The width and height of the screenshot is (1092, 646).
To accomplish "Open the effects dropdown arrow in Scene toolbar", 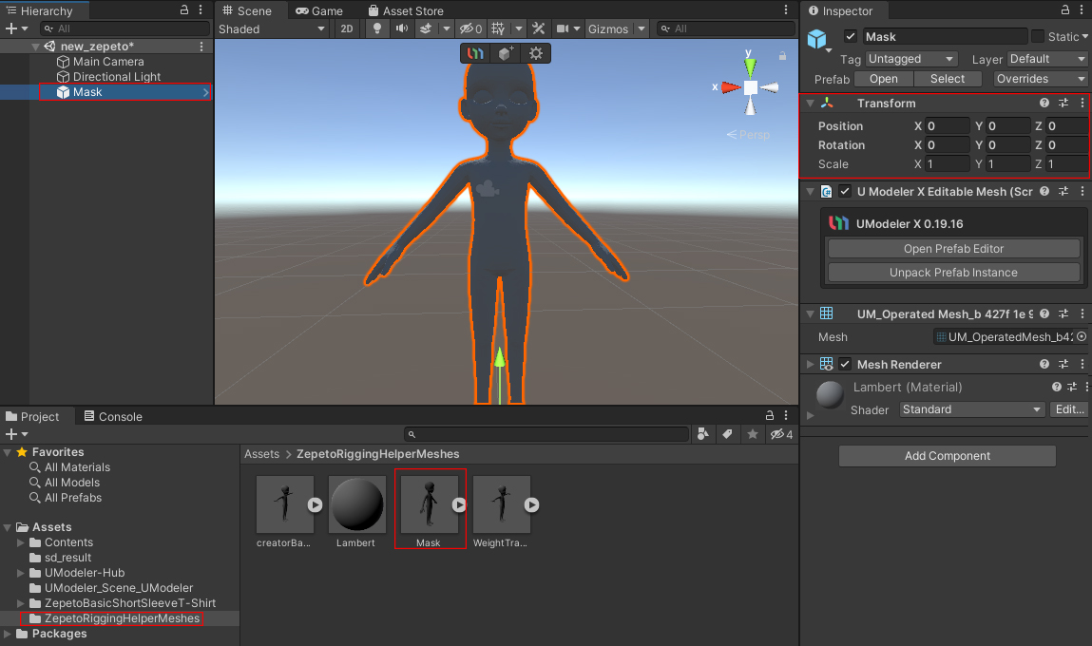I will pyautogui.click(x=447, y=28).
